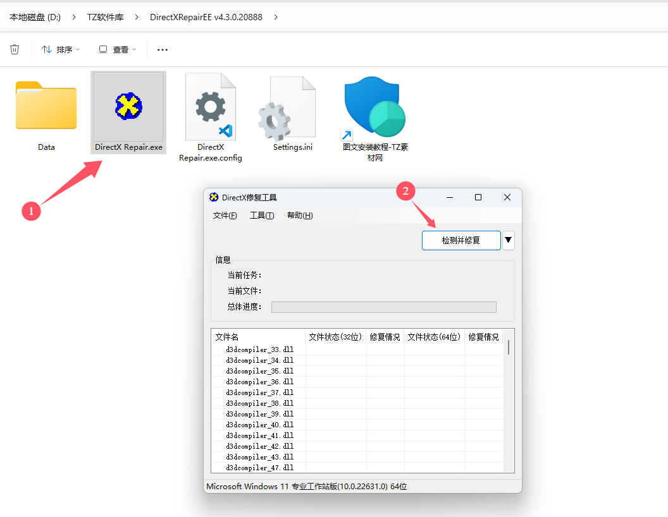This screenshot has width=668, height=517.
Task: Click the 文件状态(32位) column header
Action: tap(336, 337)
